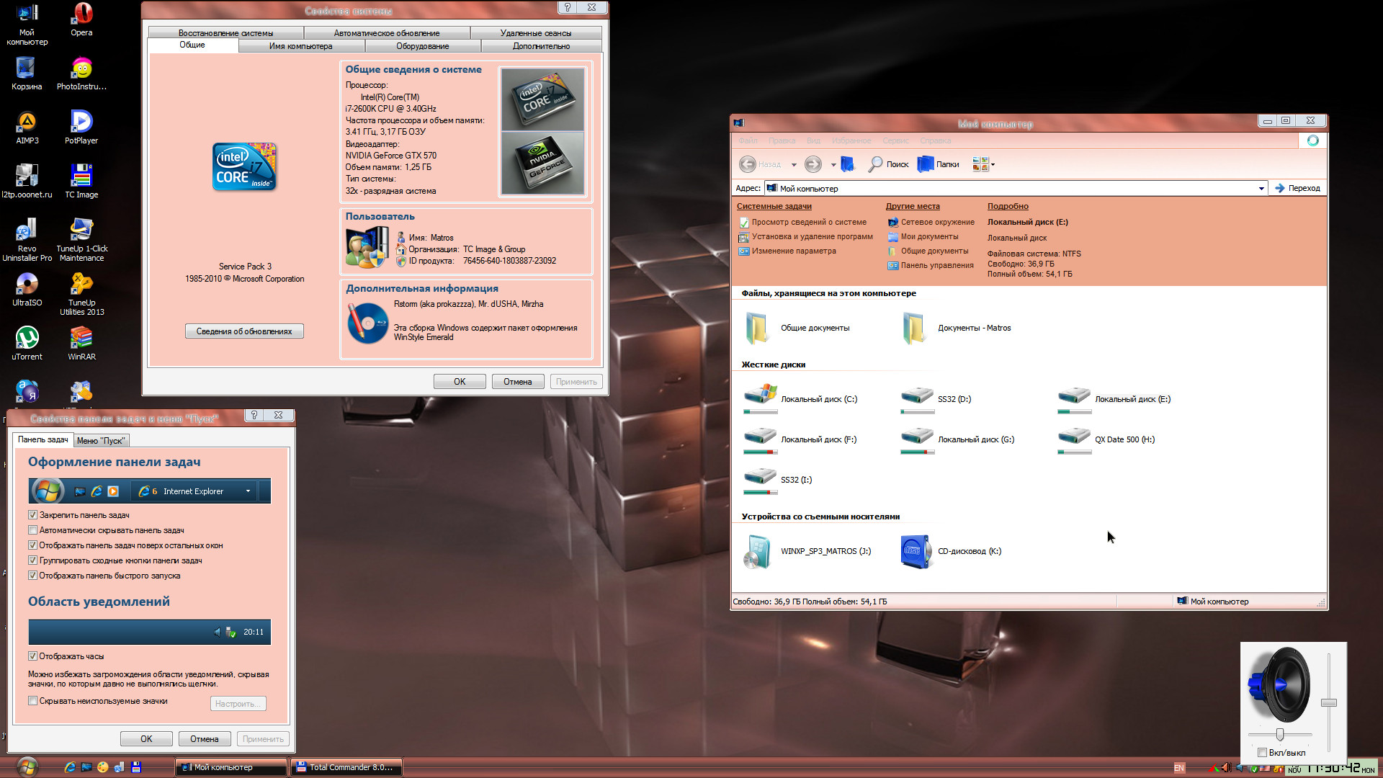Launch Revo Uninstaller Pro shortcut

pyautogui.click(x=27, y=240)
